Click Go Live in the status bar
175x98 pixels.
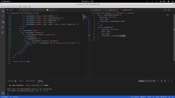pyautogui.click(x=164, y=97)
